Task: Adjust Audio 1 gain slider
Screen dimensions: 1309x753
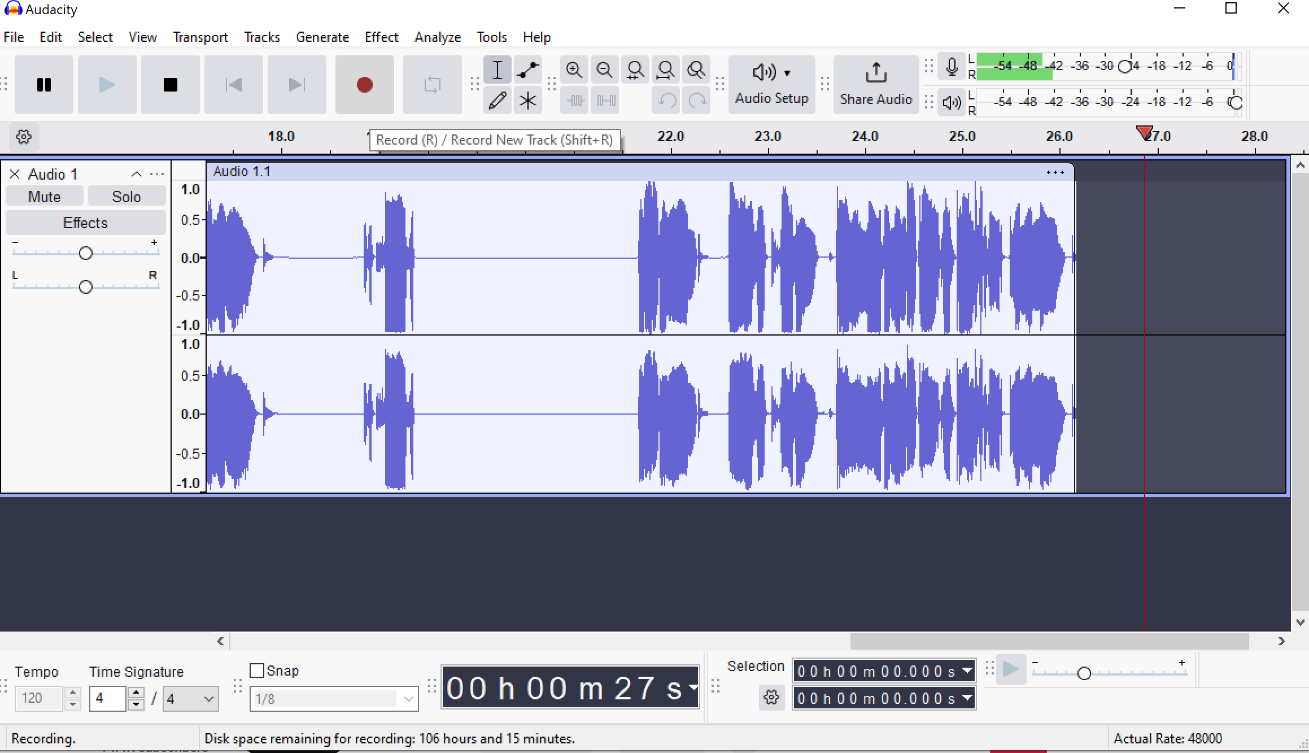Action: [86, 253]
